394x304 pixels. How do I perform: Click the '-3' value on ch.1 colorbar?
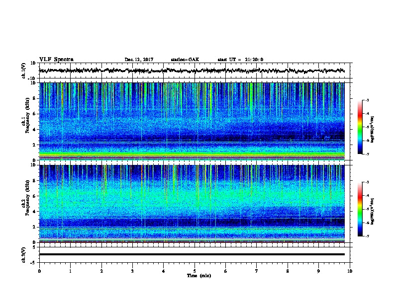367,100
